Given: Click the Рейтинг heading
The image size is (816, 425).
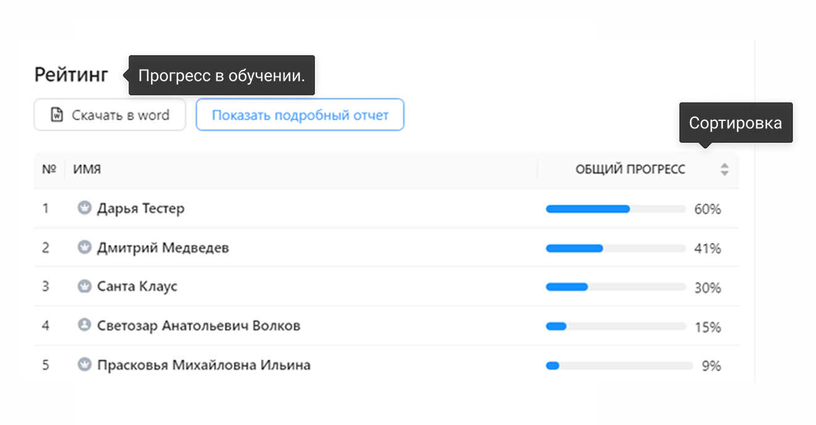Looking at the screenshot, I should click(72, 75).
